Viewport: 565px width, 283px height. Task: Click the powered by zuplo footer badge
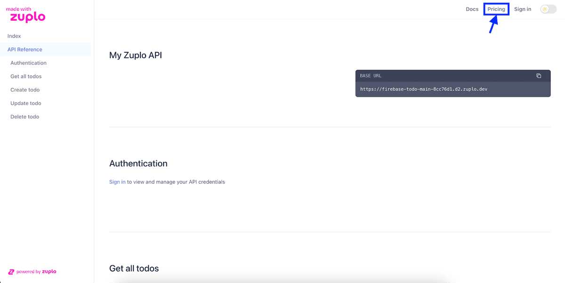point(31,271)
